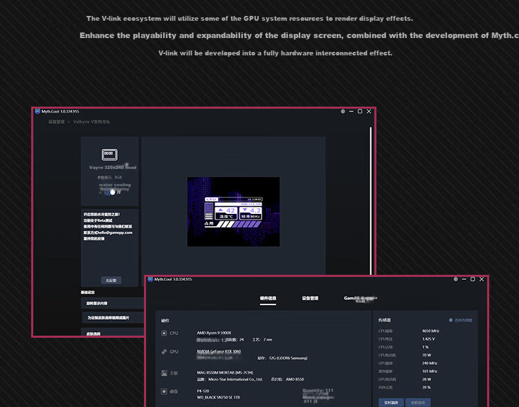The image size is (519, 407).
Task: Click the MAG B550M MORTAR (MS-7C94) text
Action: [x=225, y=372]
